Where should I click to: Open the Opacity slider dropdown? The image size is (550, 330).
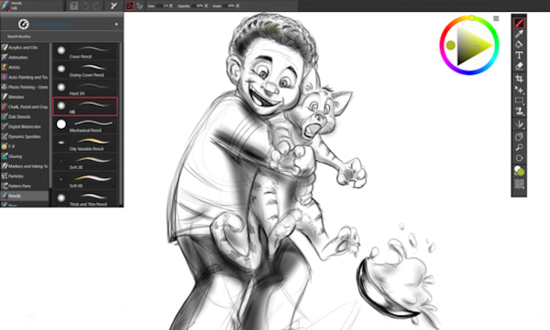pos(206,6)
